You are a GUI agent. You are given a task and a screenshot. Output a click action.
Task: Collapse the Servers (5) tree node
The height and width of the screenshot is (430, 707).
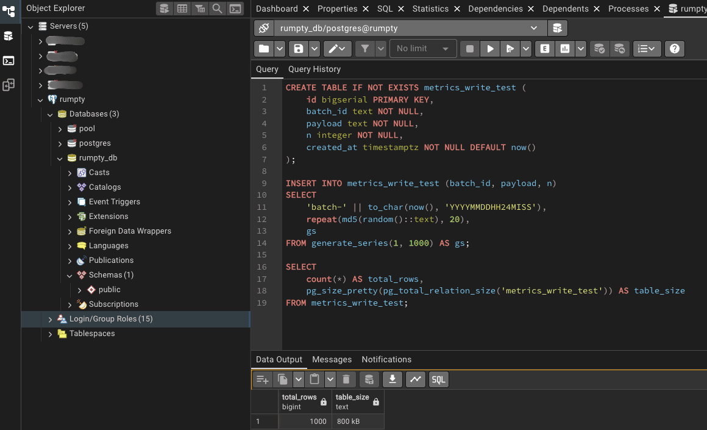pyautogui.click(x=30, y=27)
